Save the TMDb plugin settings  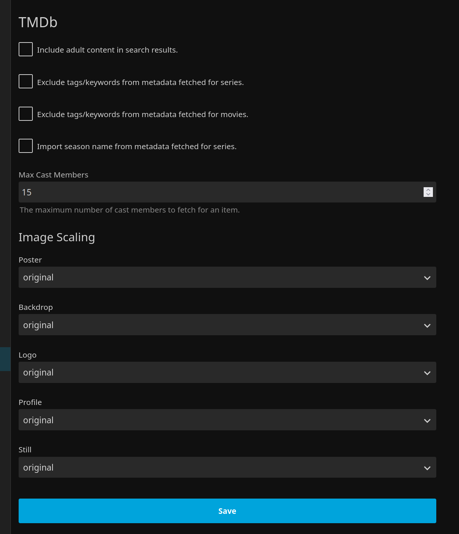click(227, 511)
